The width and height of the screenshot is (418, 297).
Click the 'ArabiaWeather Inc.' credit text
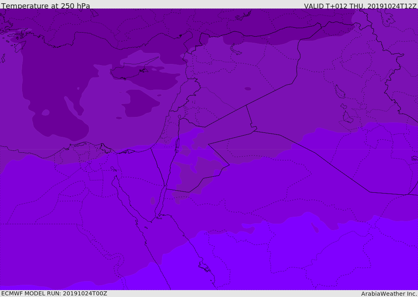point(389,294)
